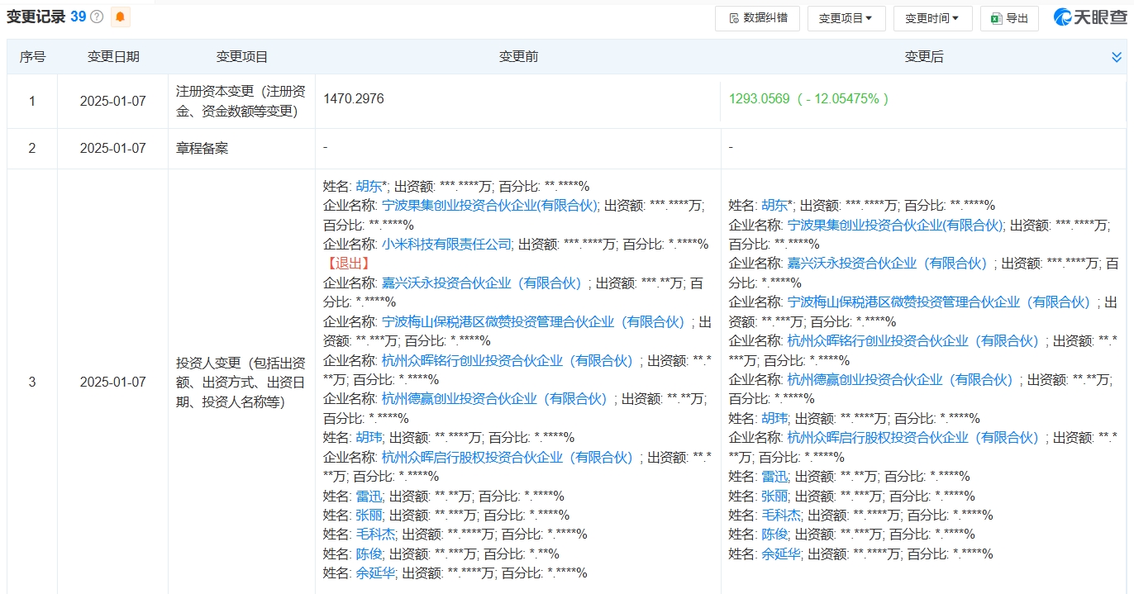The height and width of the screenshot is (594, 1134).
Task: Open 余延华 link in 变更后 column
Action: pyautogui.click(x=781, y=554)
